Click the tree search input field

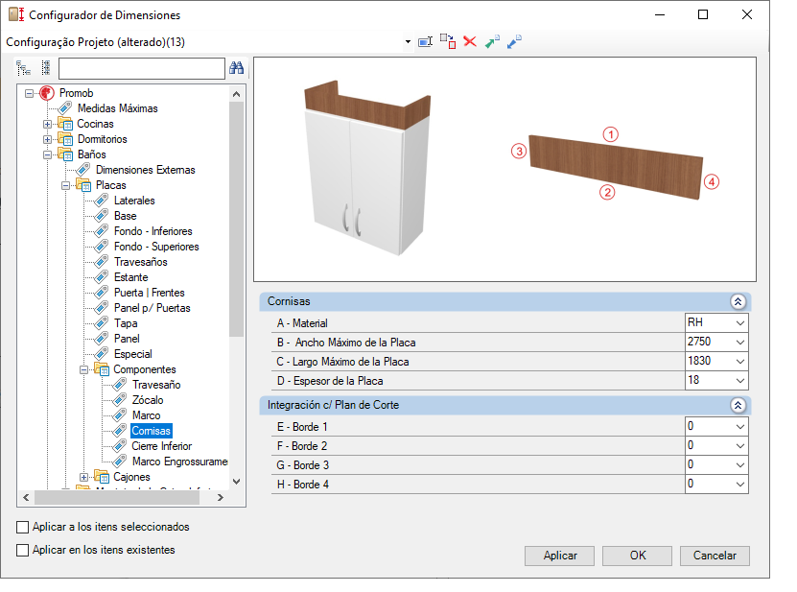tap(142, 68)
